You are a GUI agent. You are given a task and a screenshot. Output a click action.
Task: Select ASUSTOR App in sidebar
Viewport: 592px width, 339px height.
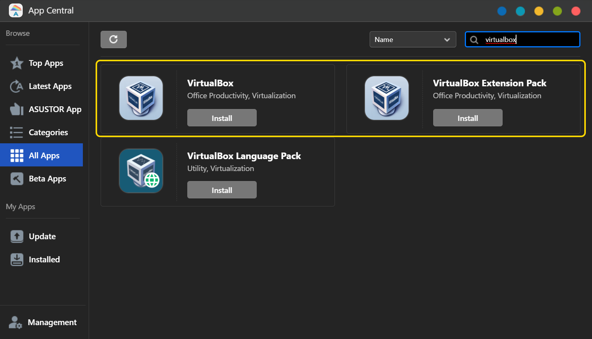point(42,109)
